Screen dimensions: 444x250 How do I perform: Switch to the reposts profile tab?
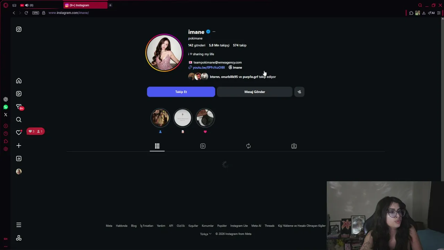coord(248,146)
